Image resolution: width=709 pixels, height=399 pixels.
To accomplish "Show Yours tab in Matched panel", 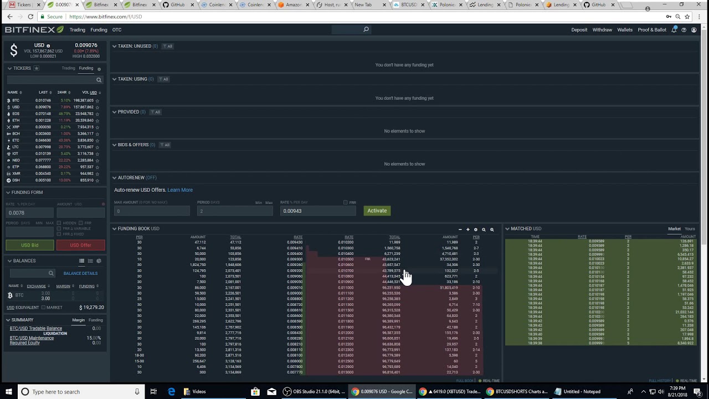I will pyautogui.click(x=690, y=229).
